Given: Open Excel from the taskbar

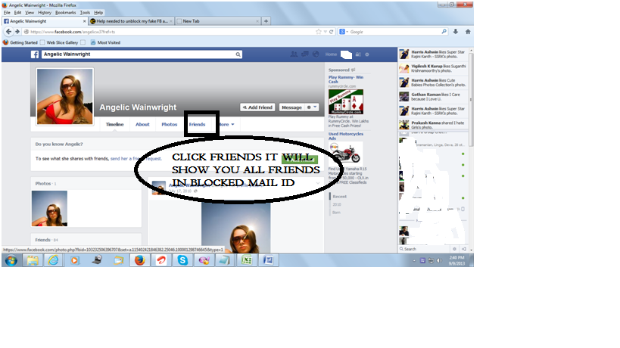Looking at the screenshot, I should tap(247, 260).
